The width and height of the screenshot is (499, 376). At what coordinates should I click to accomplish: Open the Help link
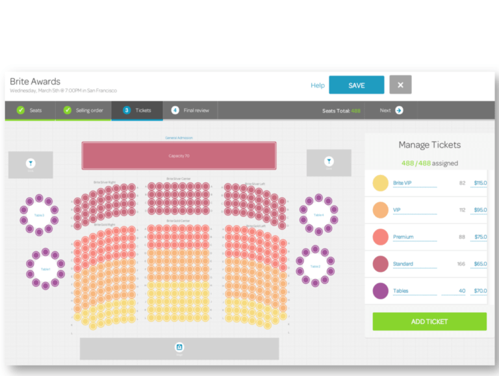click(317, 85)
